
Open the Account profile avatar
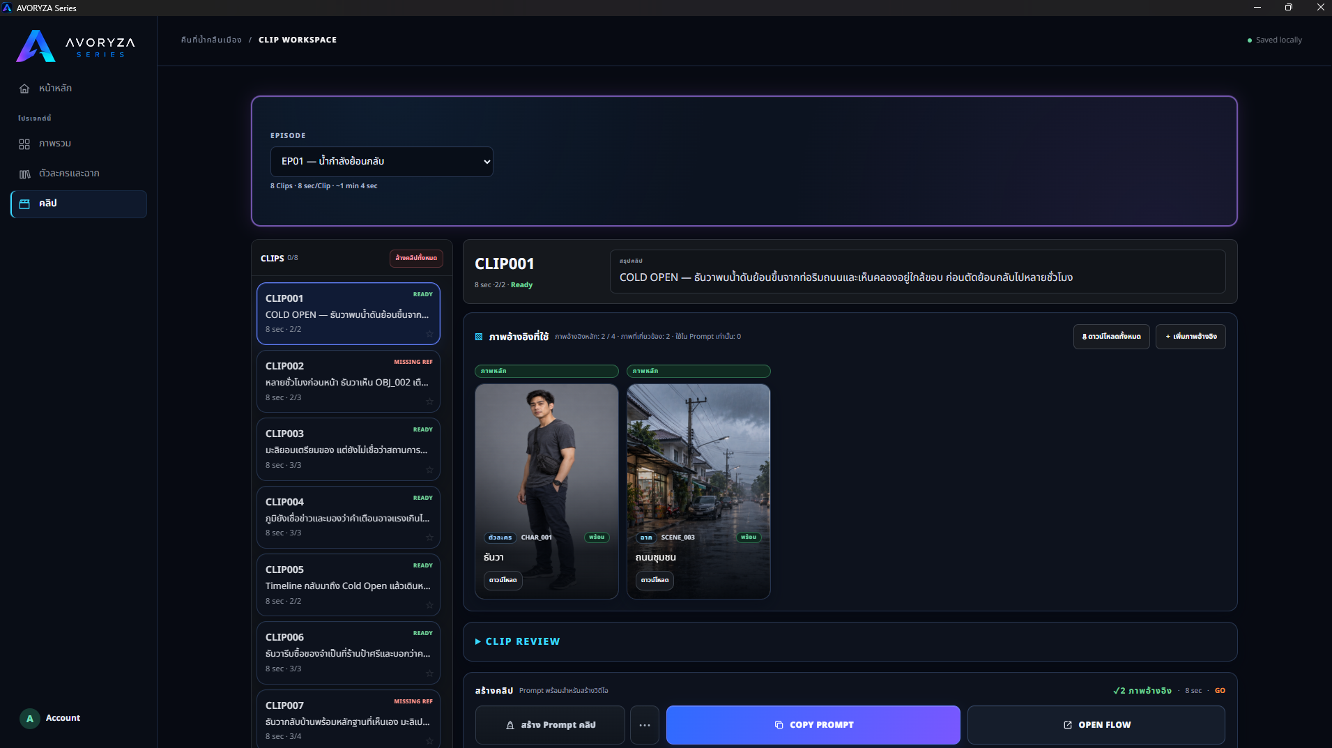coord(29,718)
